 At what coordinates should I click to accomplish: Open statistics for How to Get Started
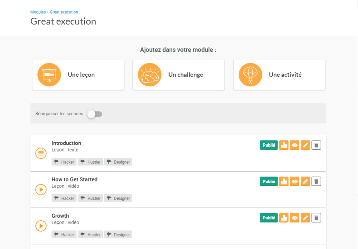(284, 181)
